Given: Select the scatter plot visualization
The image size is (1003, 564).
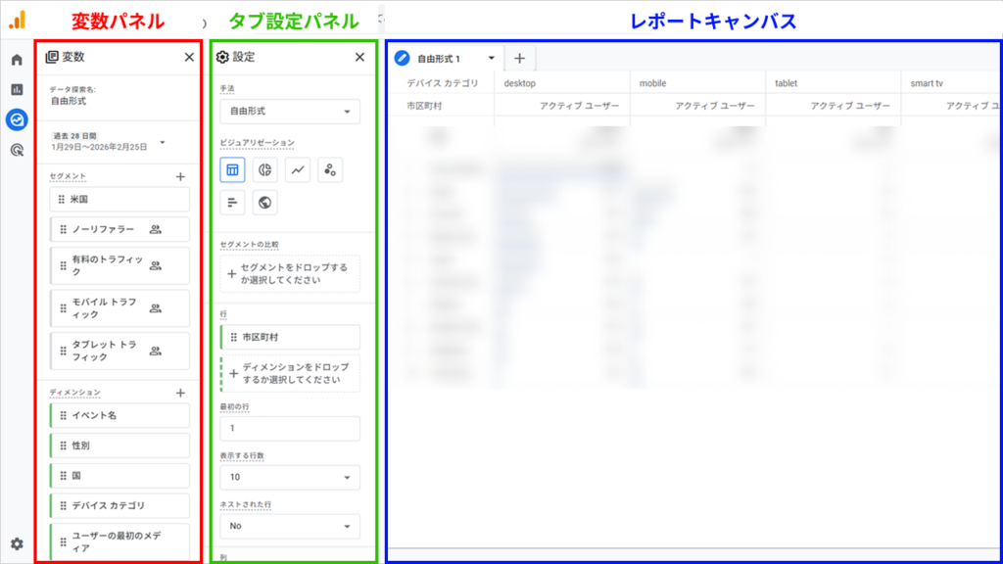Looking at the screenshot, I should [x=328, y=169].
